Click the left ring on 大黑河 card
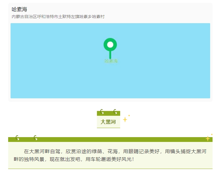218x175 pixels. pyautogui.click(x=102, y=112)
